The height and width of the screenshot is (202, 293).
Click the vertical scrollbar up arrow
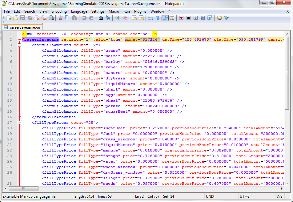(287, 34)
